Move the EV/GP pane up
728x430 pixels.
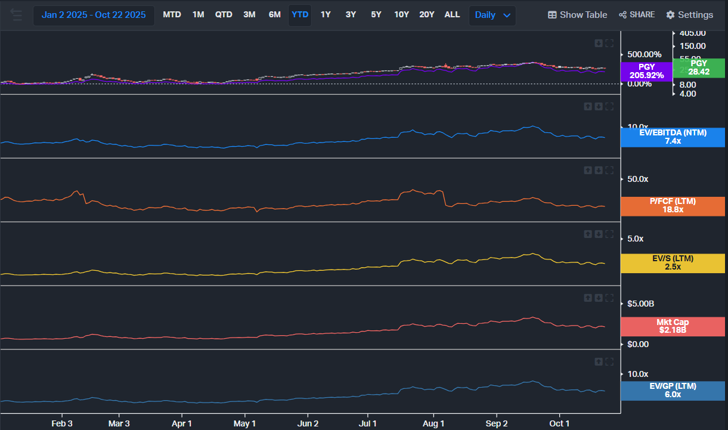point(599,361)
